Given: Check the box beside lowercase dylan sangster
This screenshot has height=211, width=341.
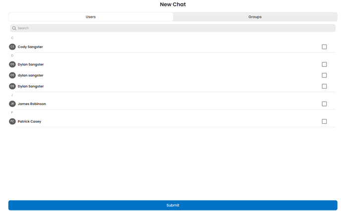Looking at the screenshot, I should [x=324, y=75].
